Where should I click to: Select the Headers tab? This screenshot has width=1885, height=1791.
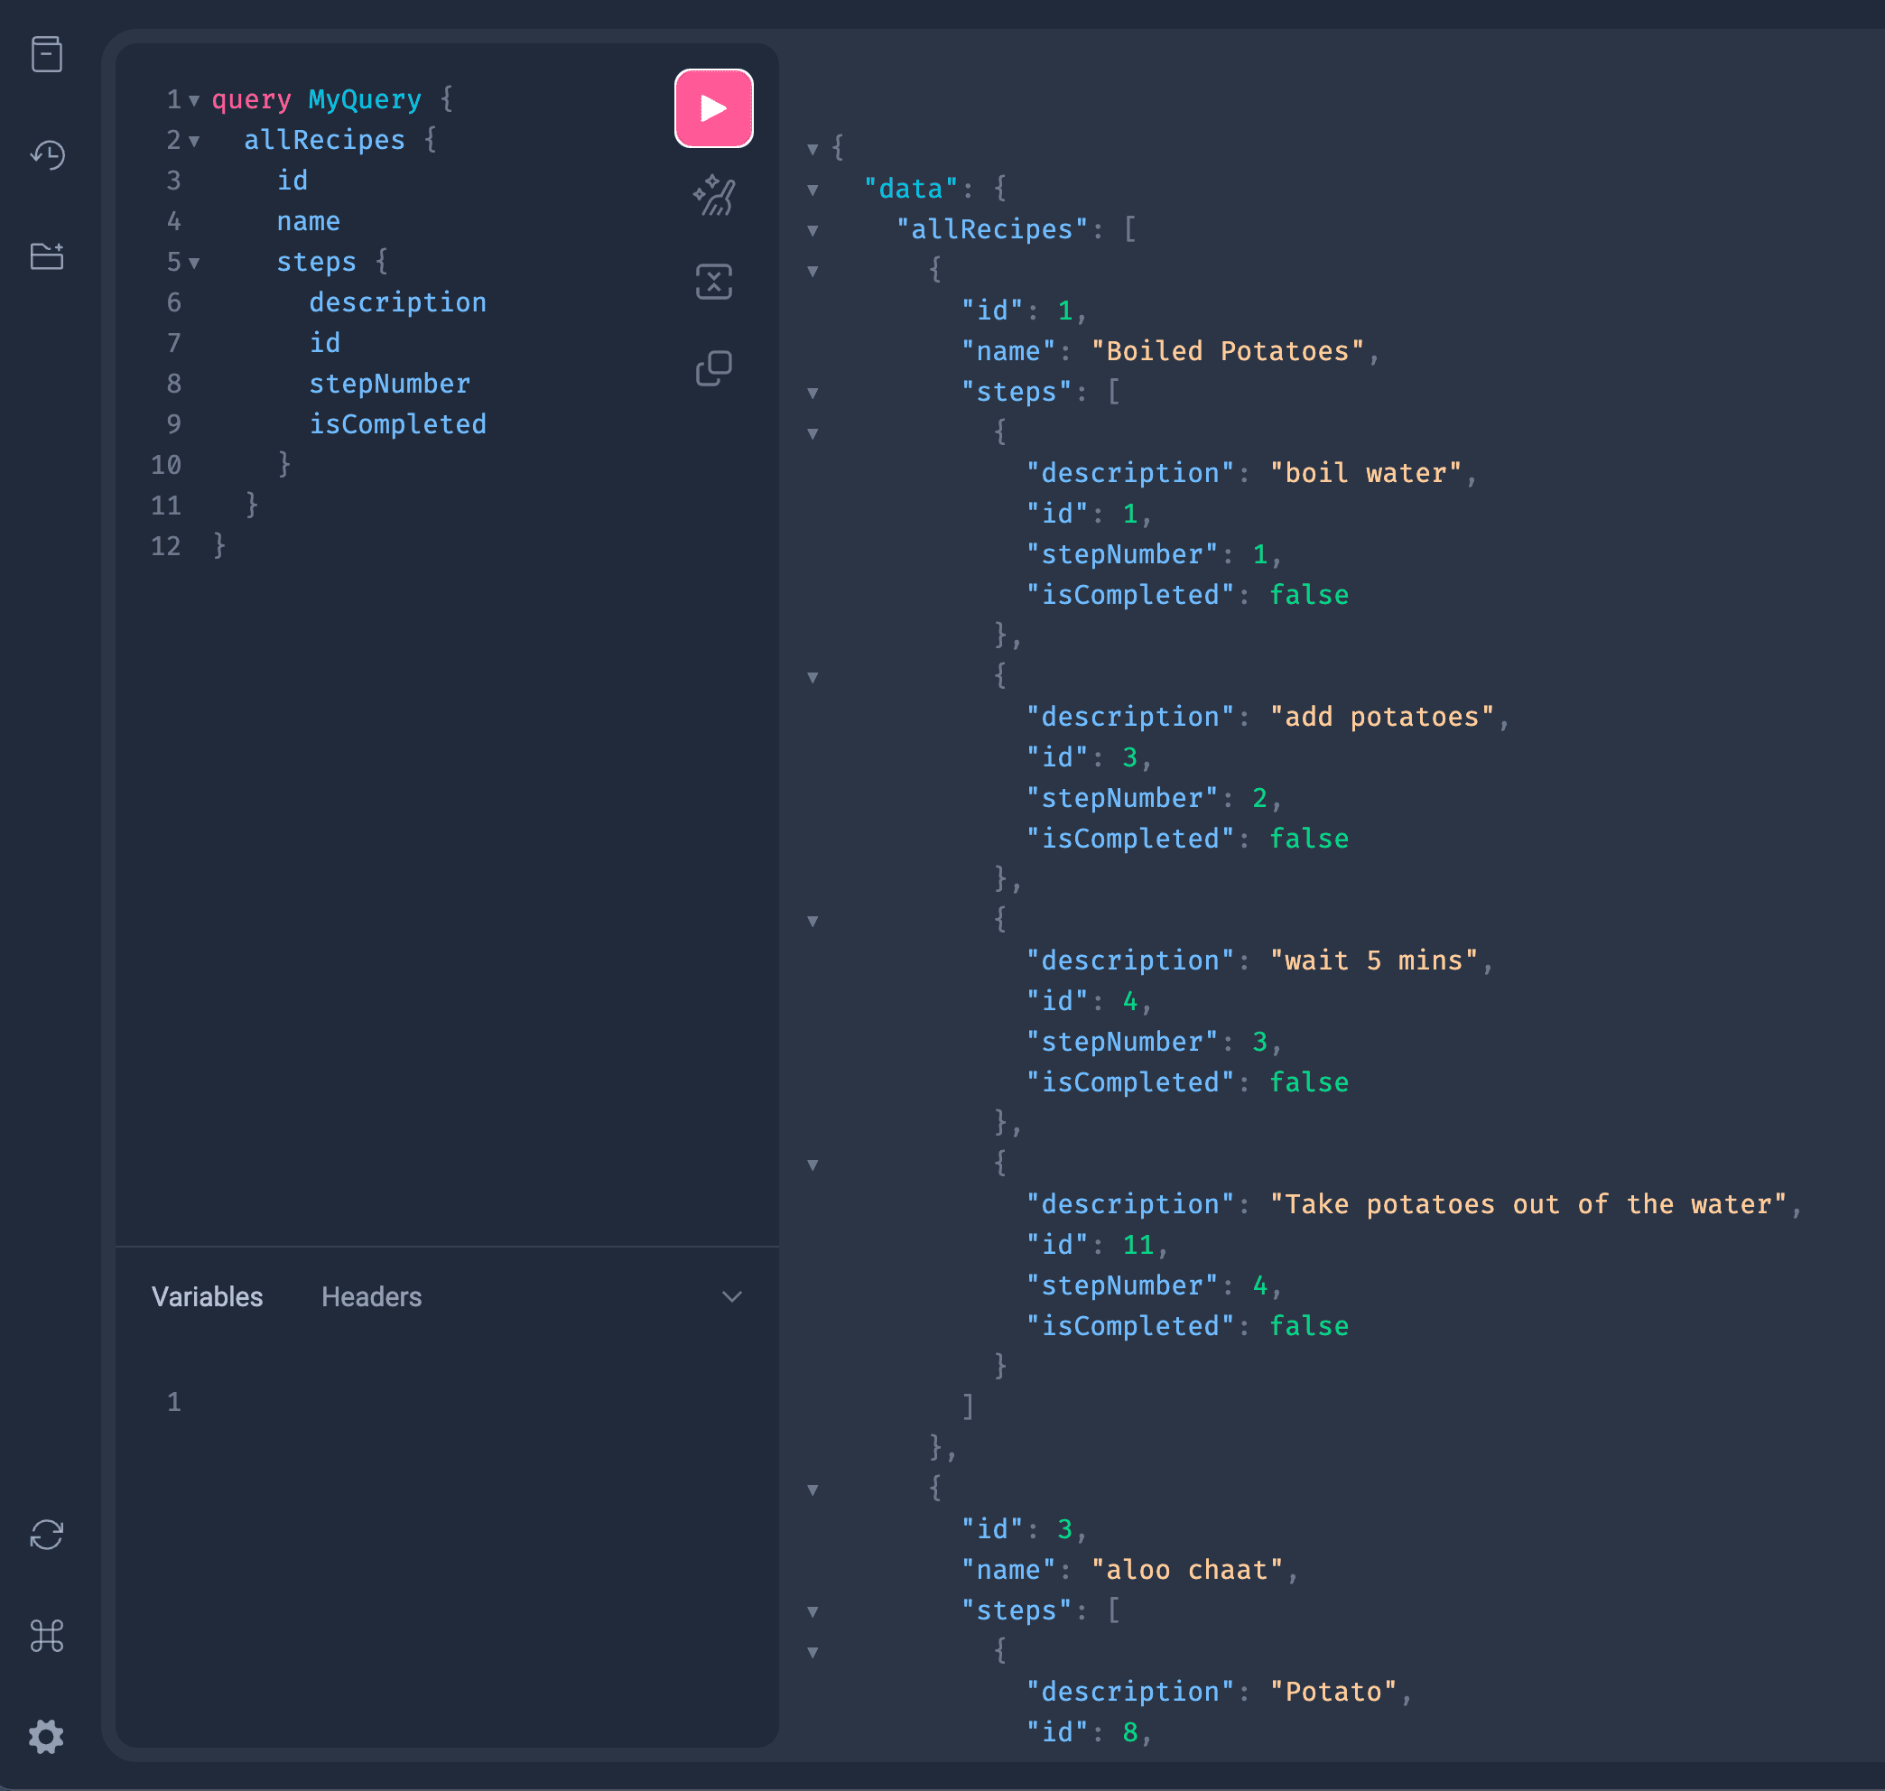[x=370, y=1296]
